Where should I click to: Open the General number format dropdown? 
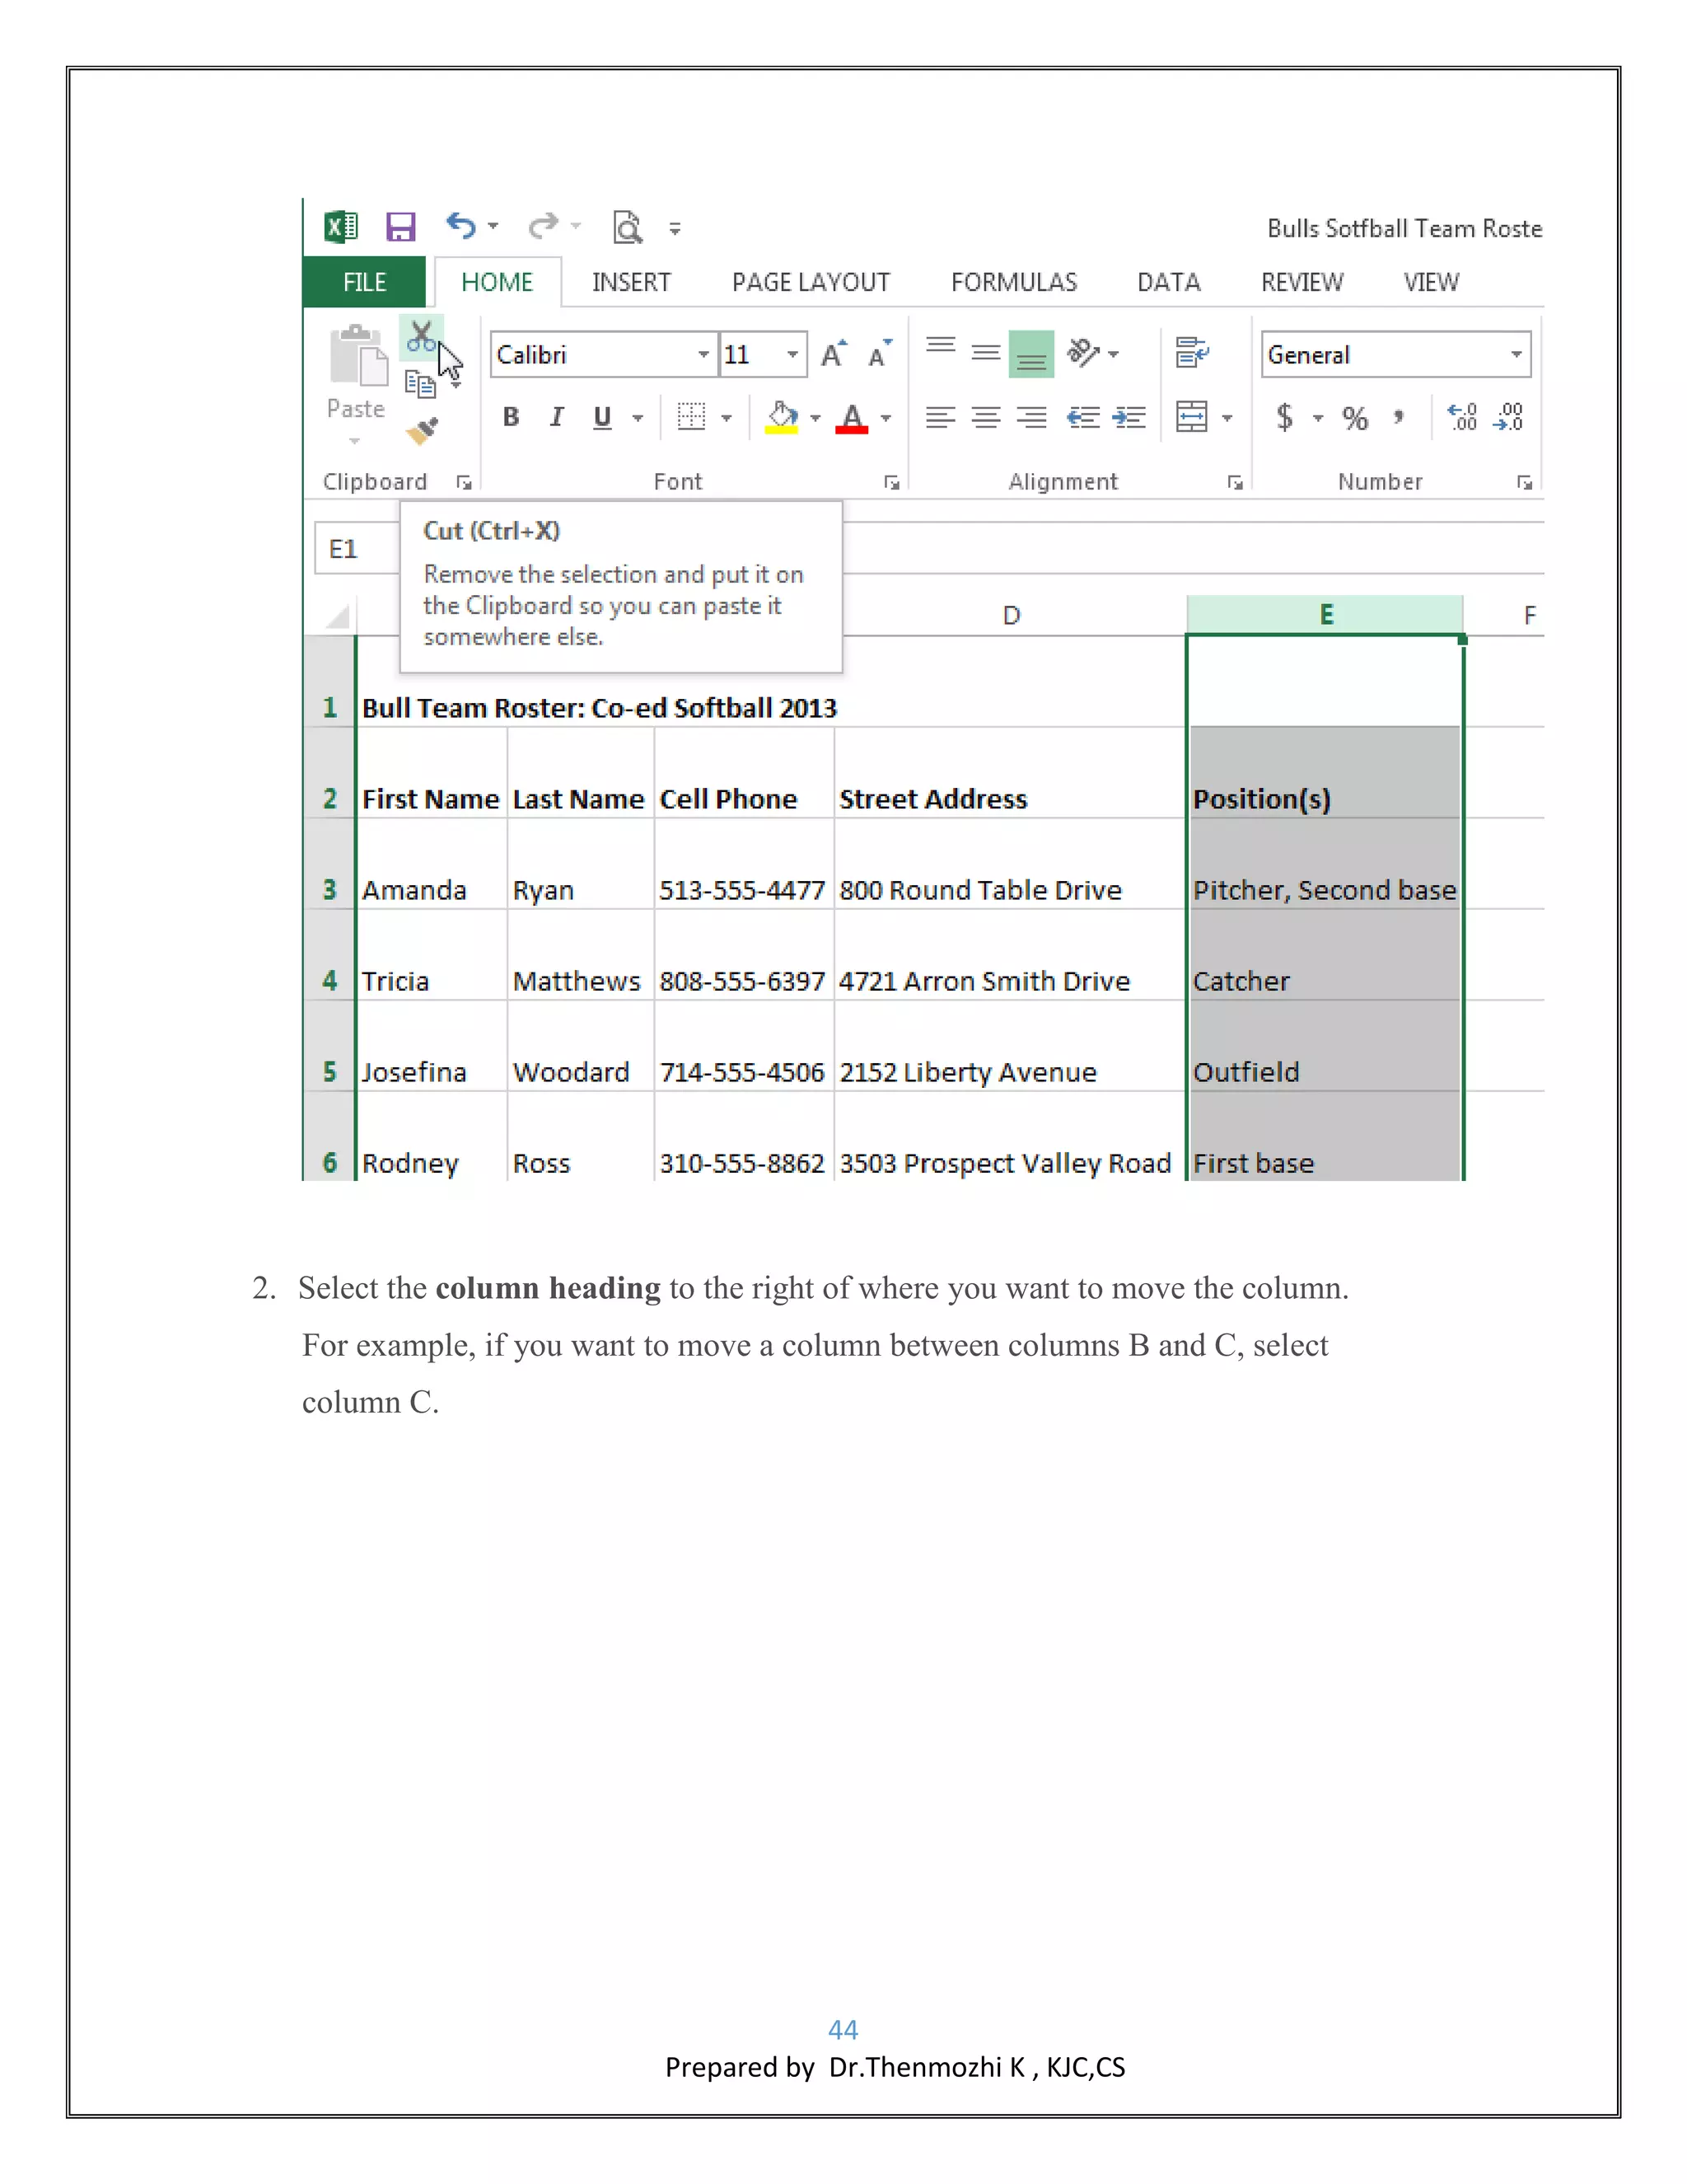[1516, 355]
